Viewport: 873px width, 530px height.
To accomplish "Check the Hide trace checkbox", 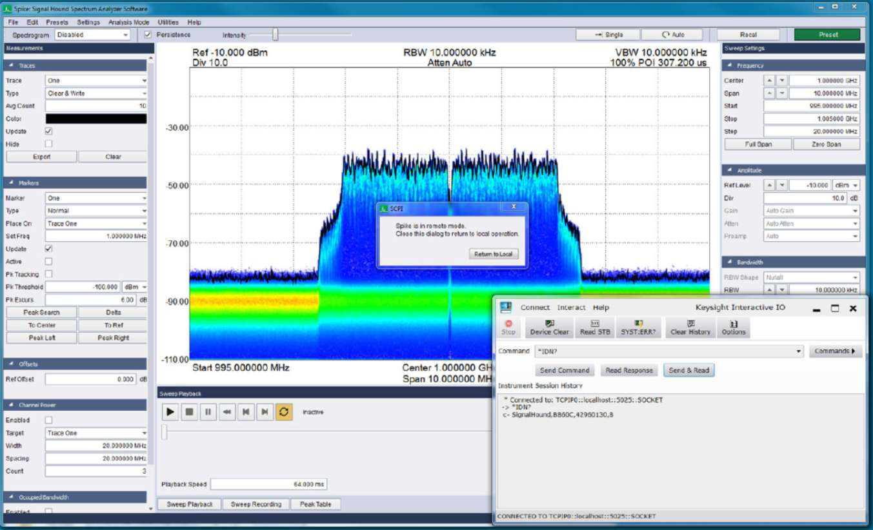I will click(48, 144).
